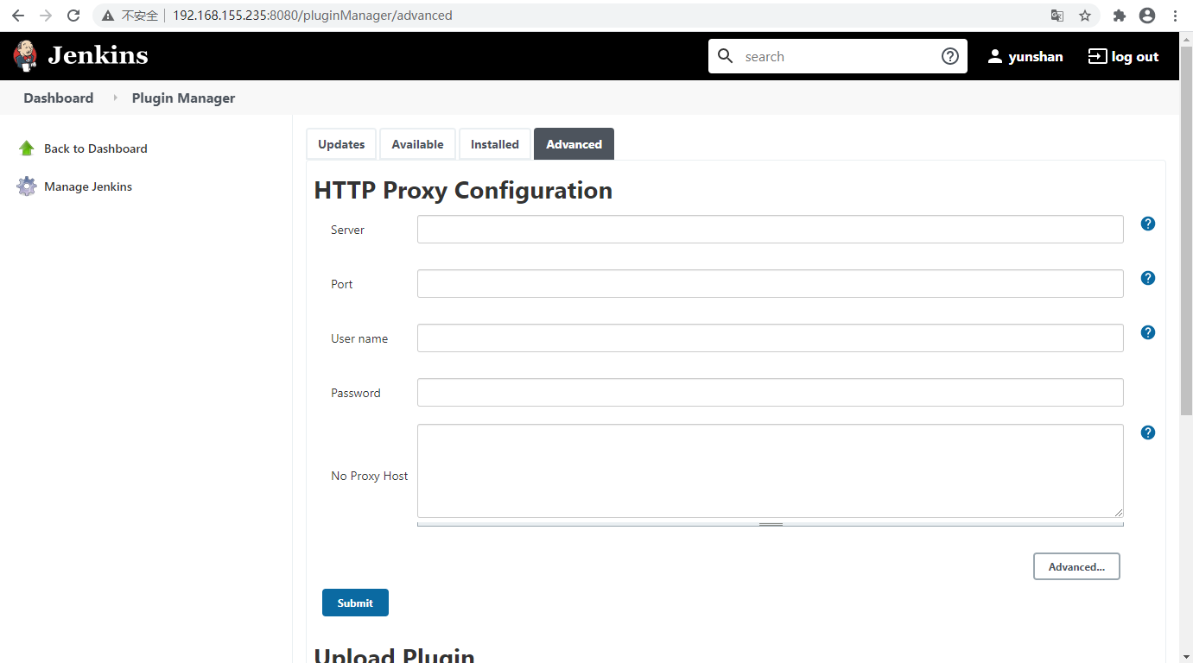The height and width of the screenshot is (663, 1193).
Task: Open the browser extensions puzzle icon
Action: pos(1120,16)
